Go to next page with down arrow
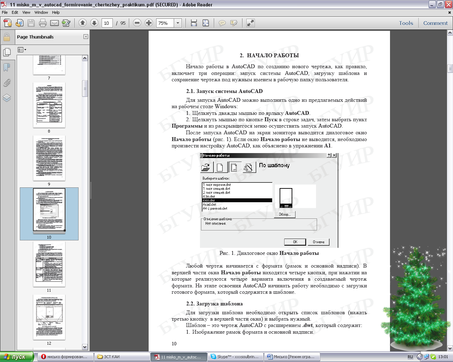 coord(94,23)
